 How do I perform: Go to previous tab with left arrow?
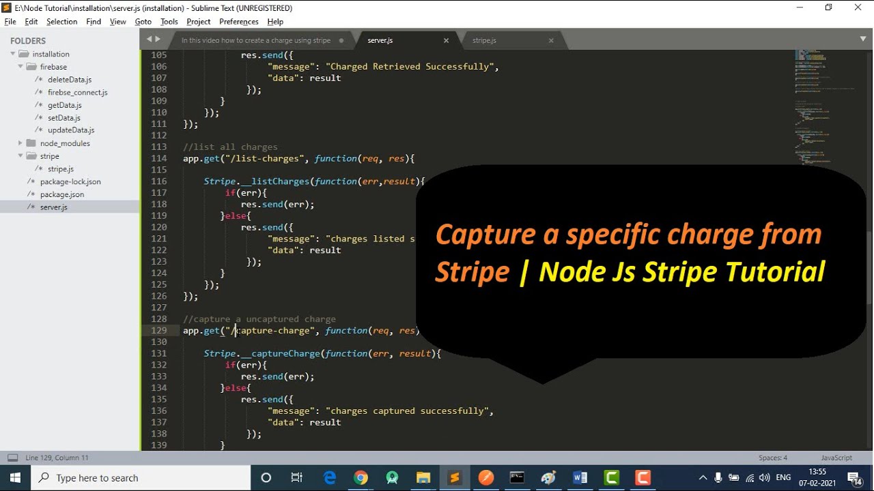click(x=149, y=40)
